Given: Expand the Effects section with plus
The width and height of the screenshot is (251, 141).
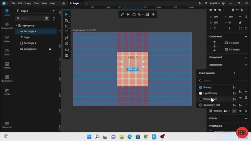Looking at the screenshot, I should (246, 118).
